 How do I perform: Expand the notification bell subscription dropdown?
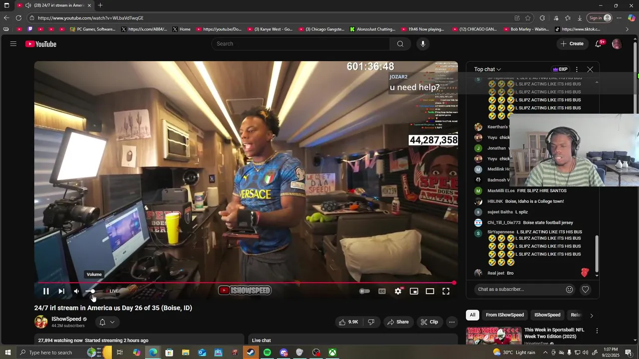tap(107, 322)
